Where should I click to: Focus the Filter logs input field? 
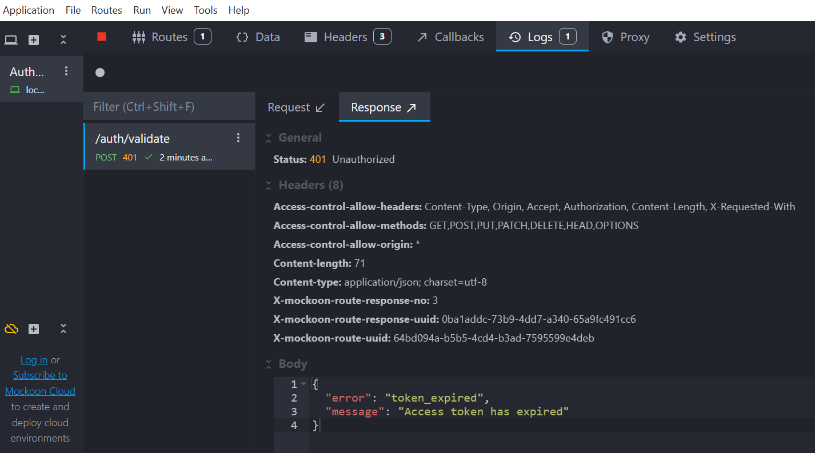click(169, 107)
